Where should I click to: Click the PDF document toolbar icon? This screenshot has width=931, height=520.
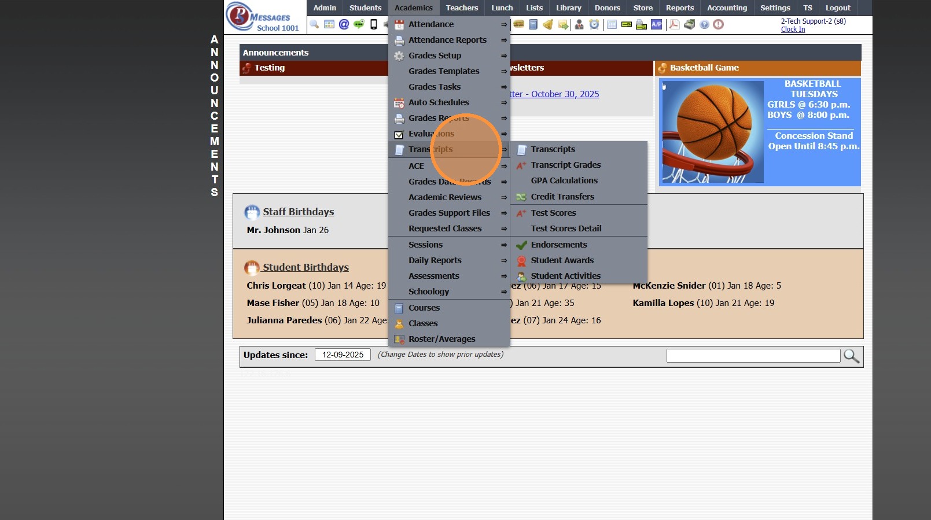[674, 24]
